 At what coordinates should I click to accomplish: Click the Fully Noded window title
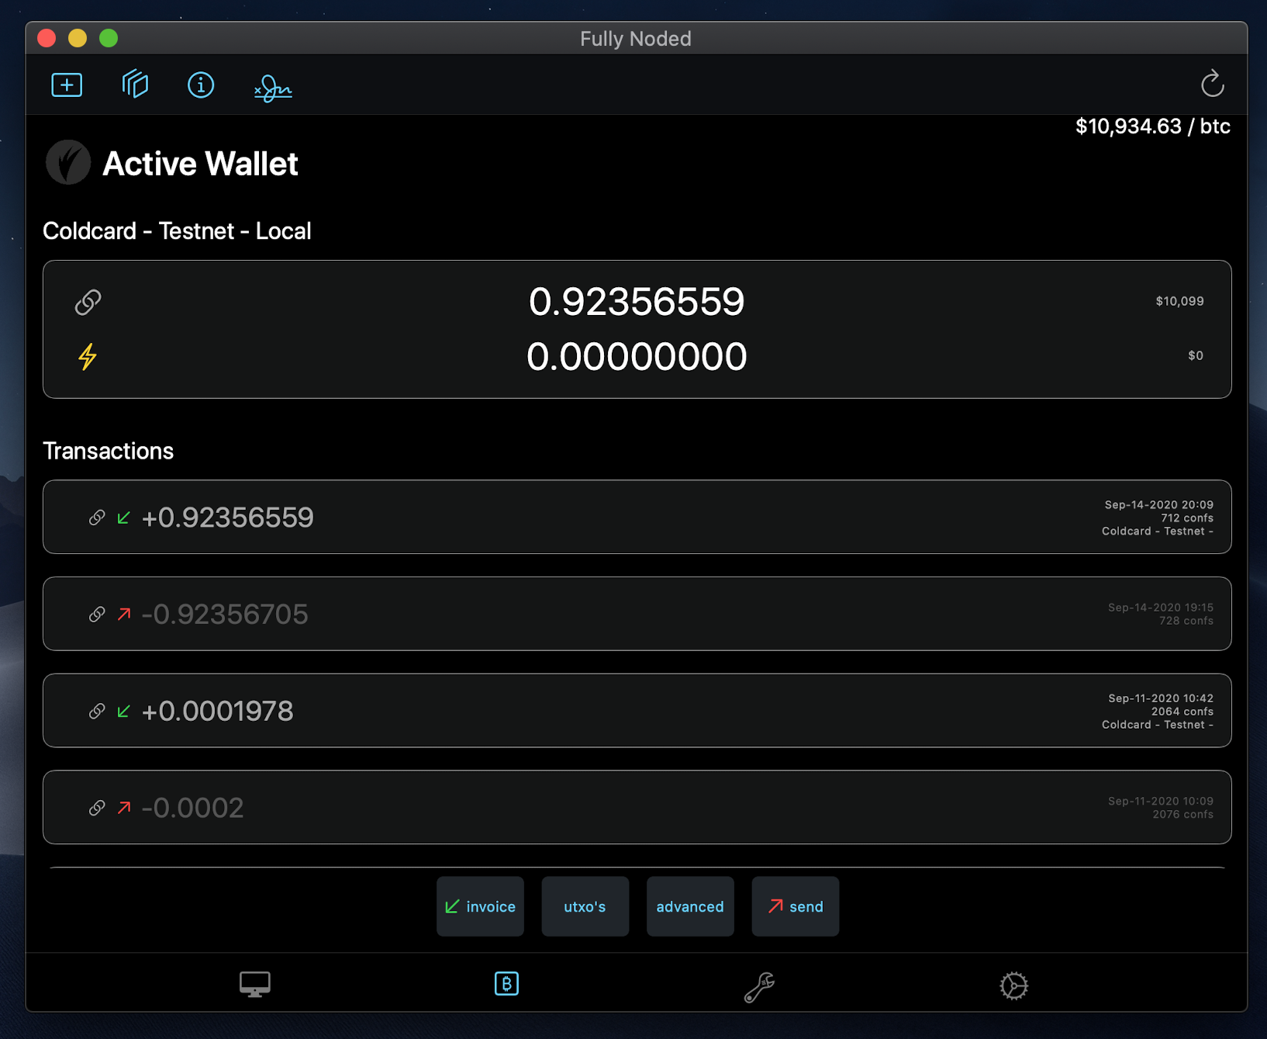[x=636, y=39]
